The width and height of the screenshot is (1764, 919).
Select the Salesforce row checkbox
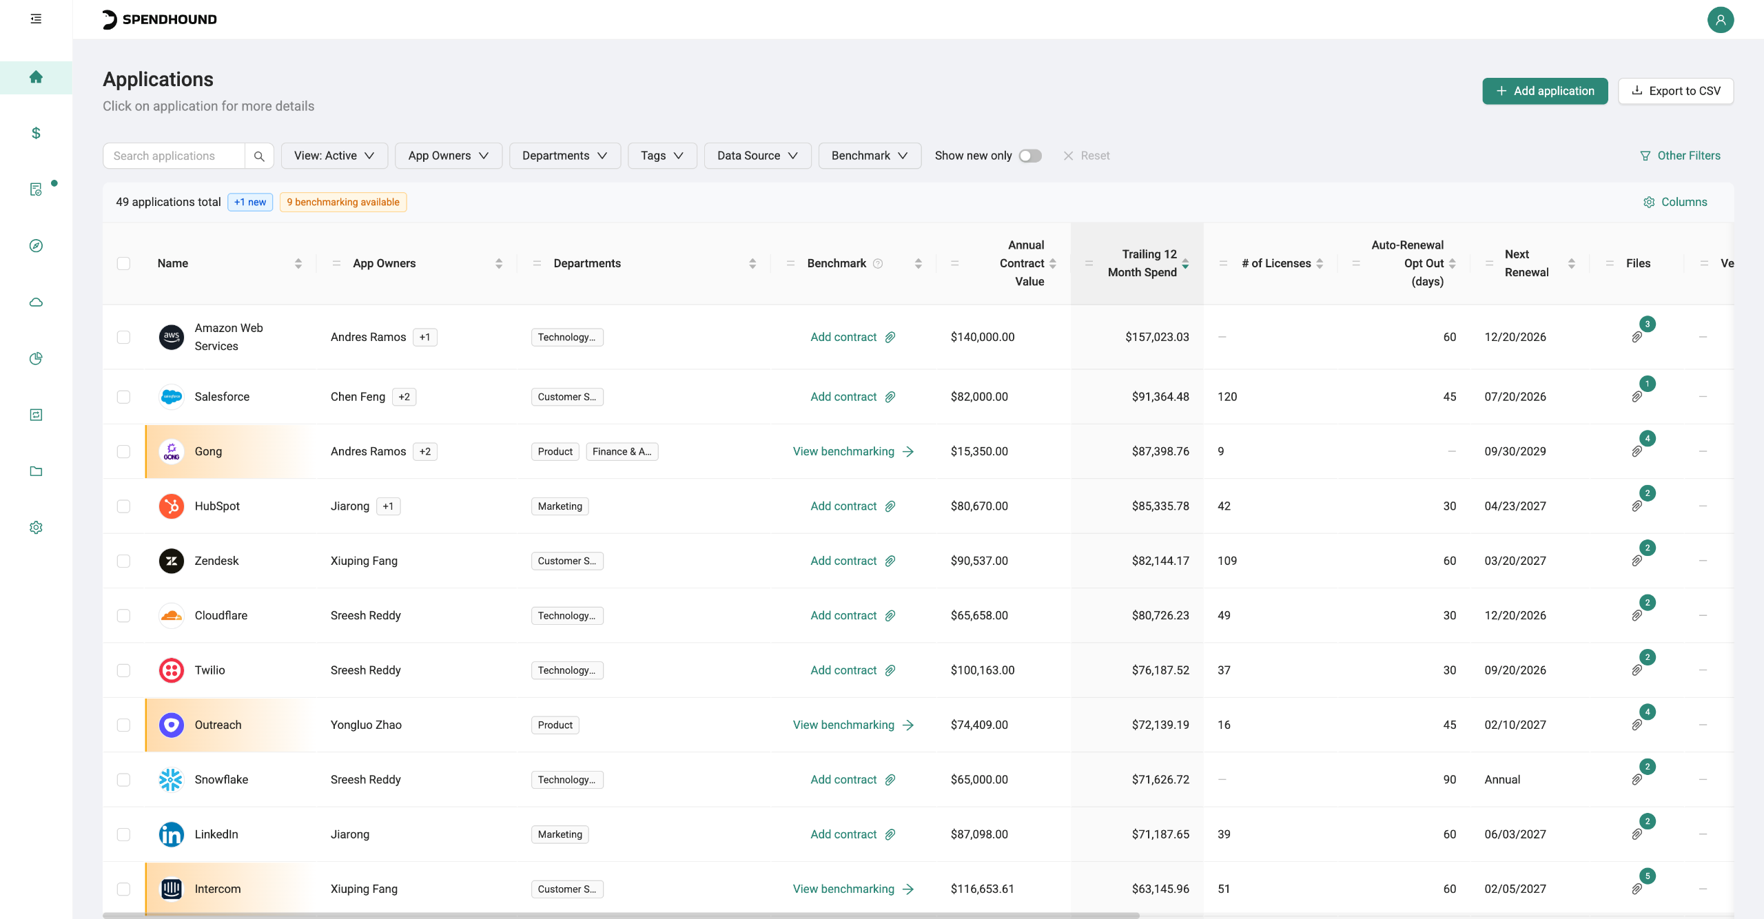(x=123, y=397)
